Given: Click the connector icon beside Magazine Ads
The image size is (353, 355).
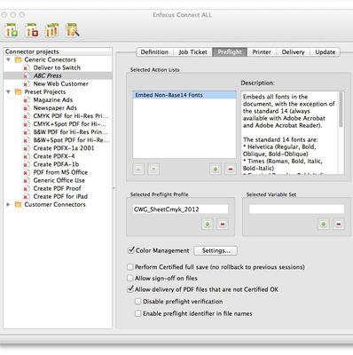Looking at the screenshot, I should tap(27, 100).
